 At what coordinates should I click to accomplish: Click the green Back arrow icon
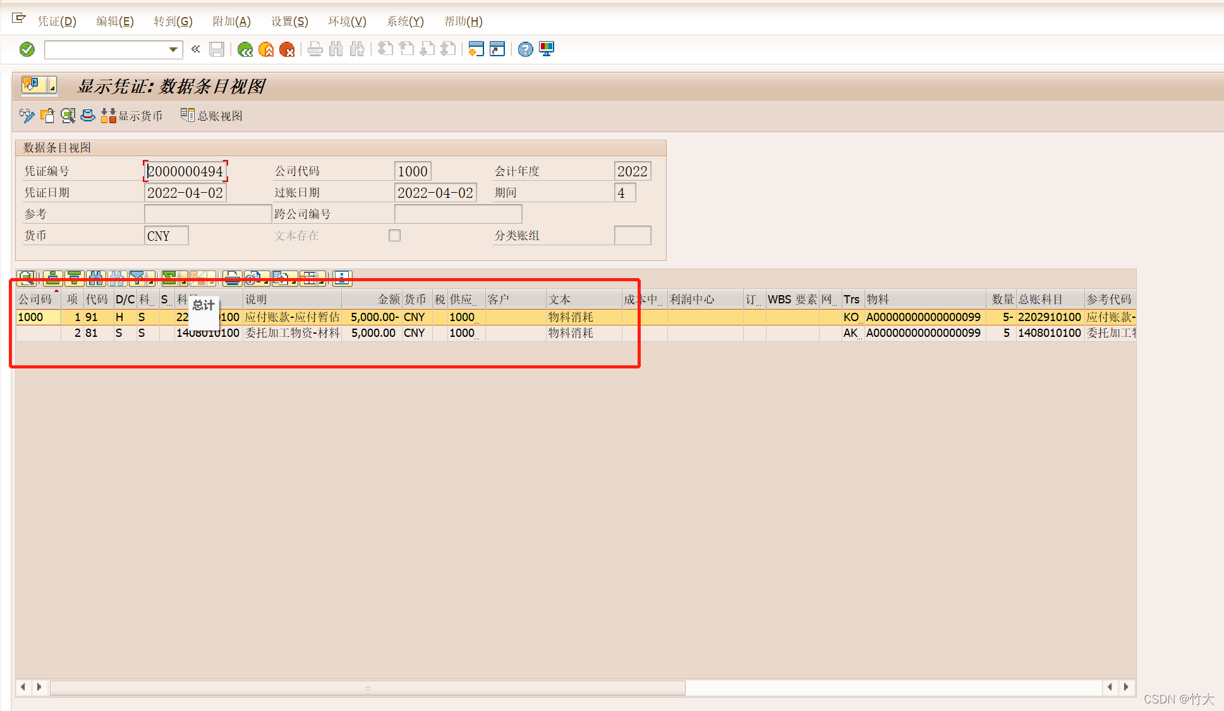click(x=245, y=49)
